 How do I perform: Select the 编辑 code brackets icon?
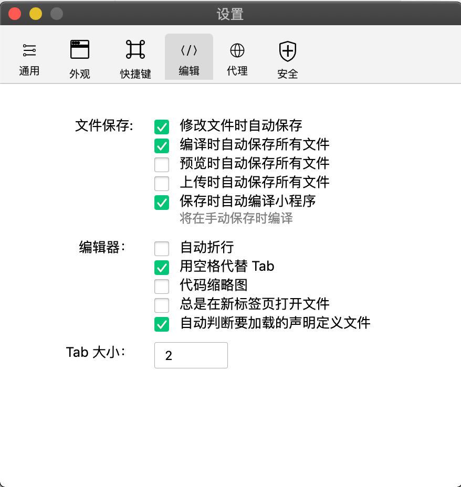tap(189, 50)
